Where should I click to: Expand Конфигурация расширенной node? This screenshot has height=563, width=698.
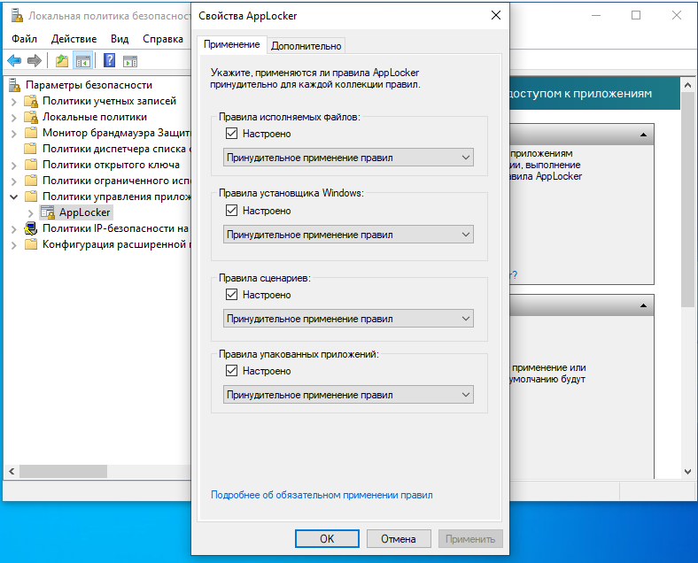(x=14, y=245)
